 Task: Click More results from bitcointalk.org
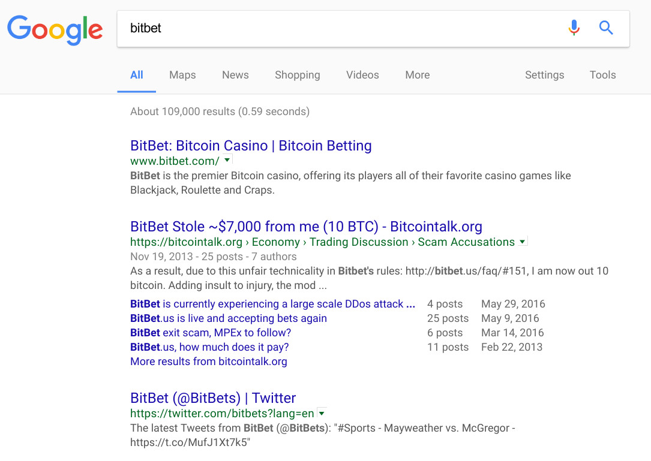point(208,361)
